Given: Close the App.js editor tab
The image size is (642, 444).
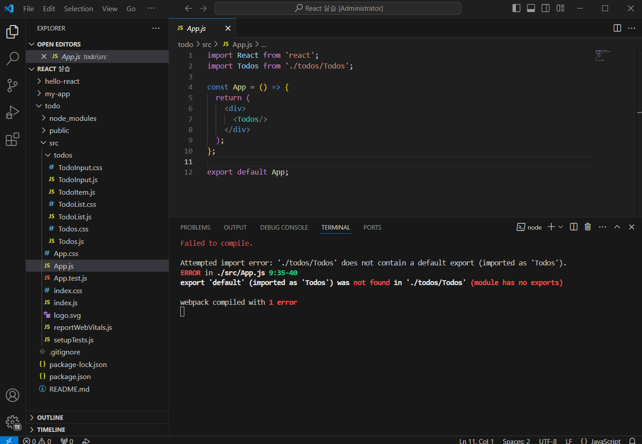Looking at the screenshot, I should (x=228, y=28).
